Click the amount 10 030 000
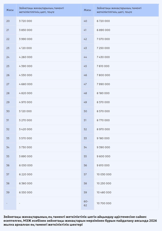The image size is (162, 231). click(104, 174)
